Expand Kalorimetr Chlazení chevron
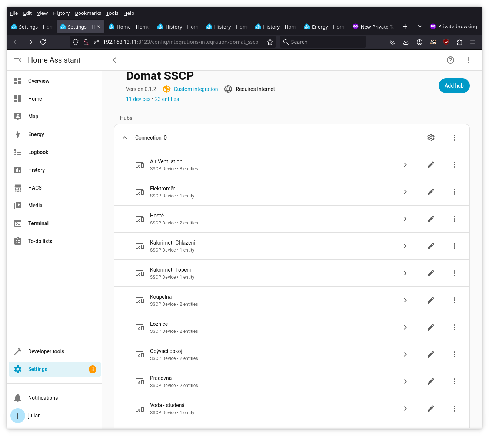Image resolution: width=489 pixels, height=436 pixels. (405, 246)
